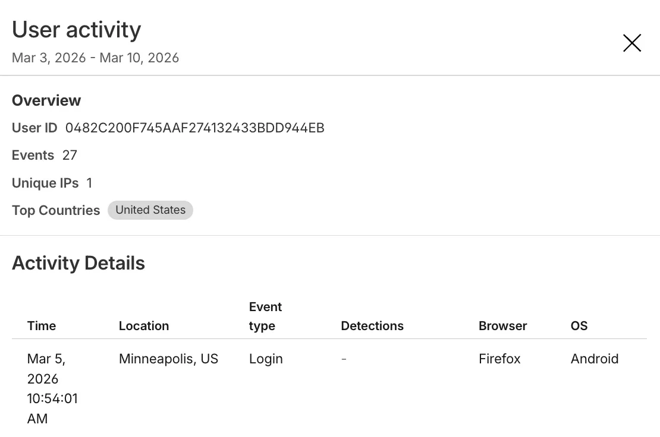Viewport: 660px width, 437px height.
Task: Click the Browser column header
Action: click(502, 325)
